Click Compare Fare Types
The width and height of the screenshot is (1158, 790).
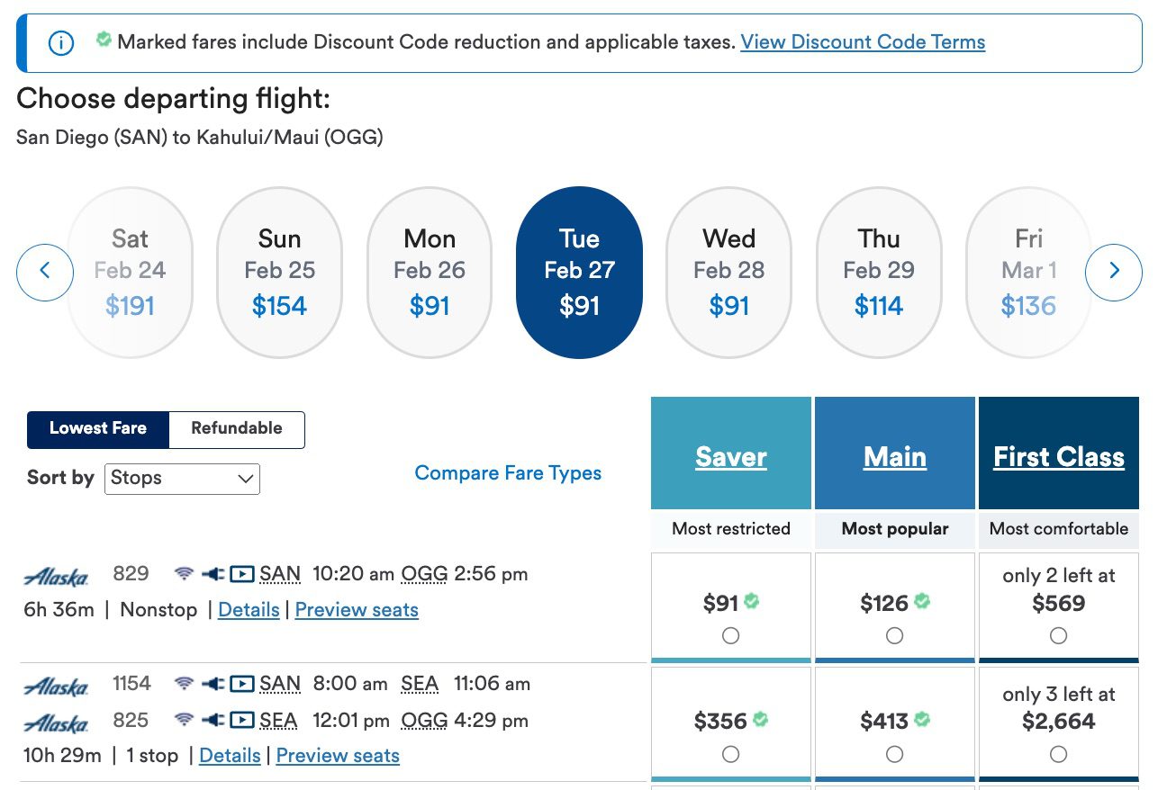pyautogui.click(x=508, y=473)
